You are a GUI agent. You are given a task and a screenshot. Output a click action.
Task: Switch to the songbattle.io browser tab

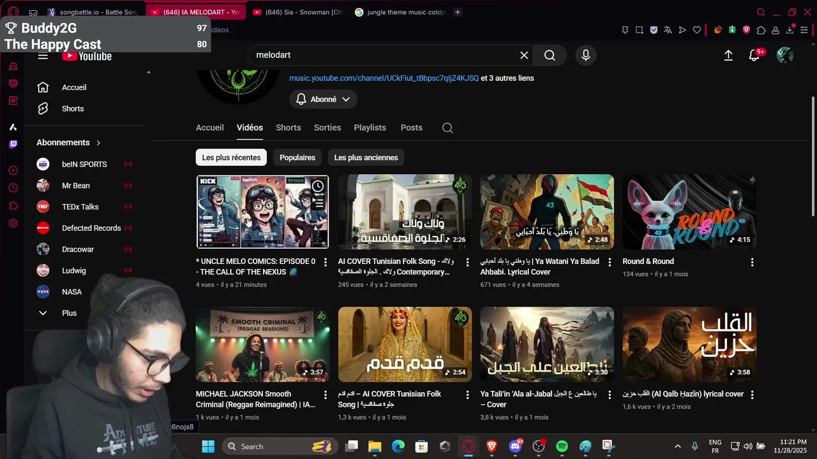93,12
